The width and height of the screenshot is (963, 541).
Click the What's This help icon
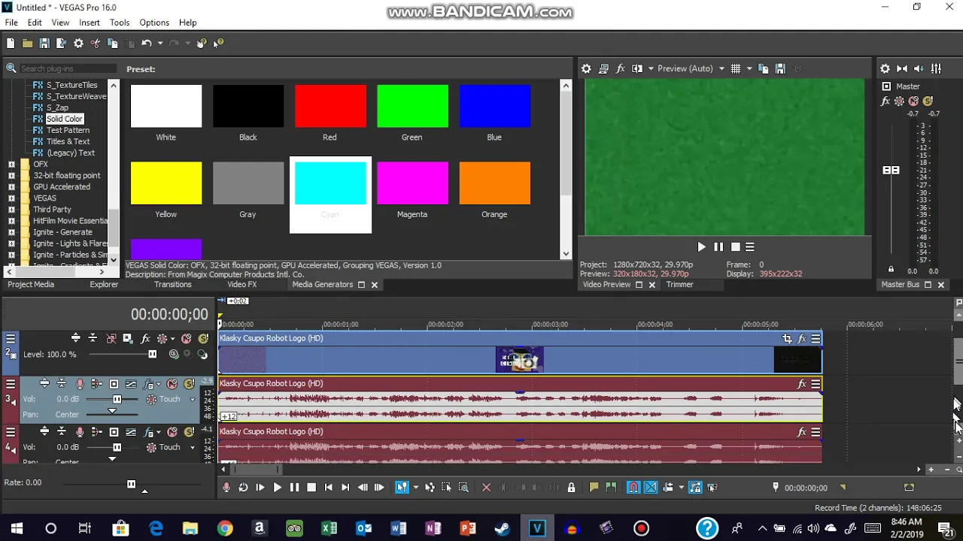click(x=218, y=44)
